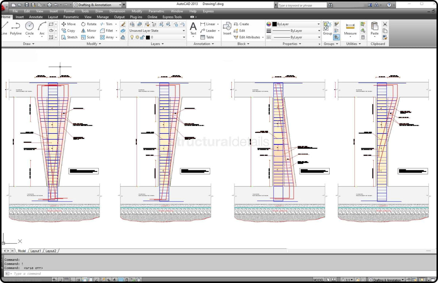Image resolution: width=438 pixels, height=283 pixels.
Task: Toggle layer on/off lightbulb icon
Action: click(132, 37)
